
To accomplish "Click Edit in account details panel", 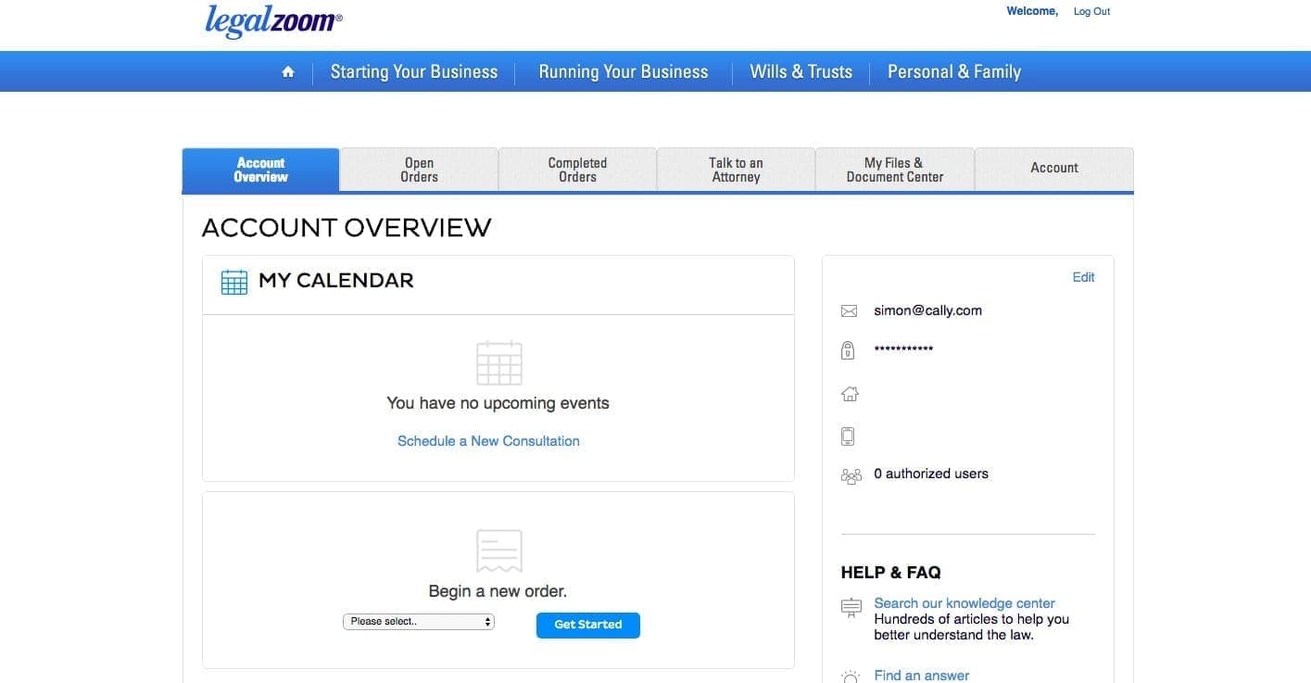I will click(x=1083, y=277).
